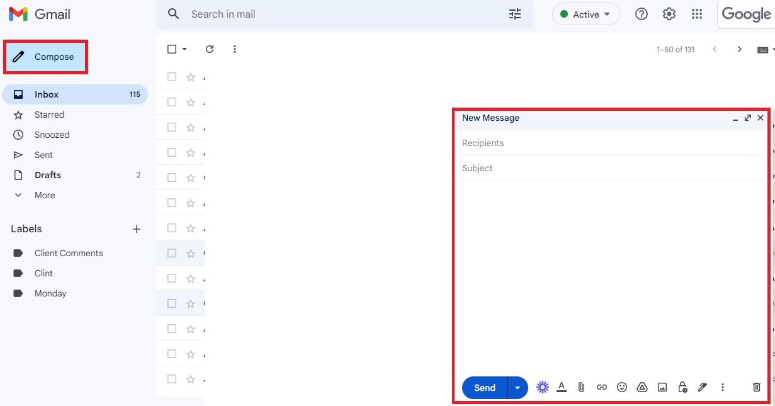Open more options in the compose toolbar
The width and height of the screenshot is (775, 406).
tap(723, 387)
